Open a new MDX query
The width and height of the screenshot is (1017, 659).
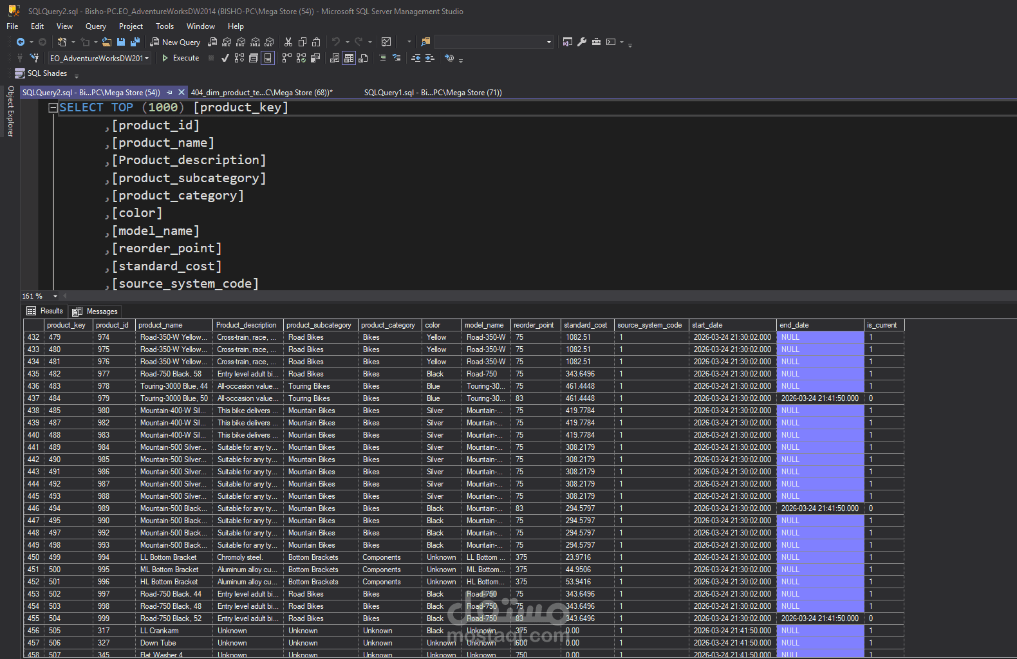tap(227, 42)
